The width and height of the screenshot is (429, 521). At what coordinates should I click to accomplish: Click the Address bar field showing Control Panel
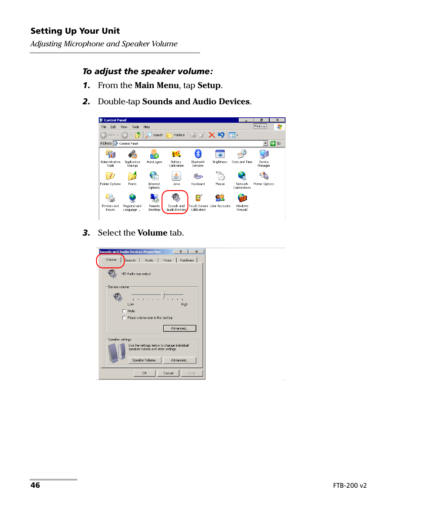(x=189, y=143)
